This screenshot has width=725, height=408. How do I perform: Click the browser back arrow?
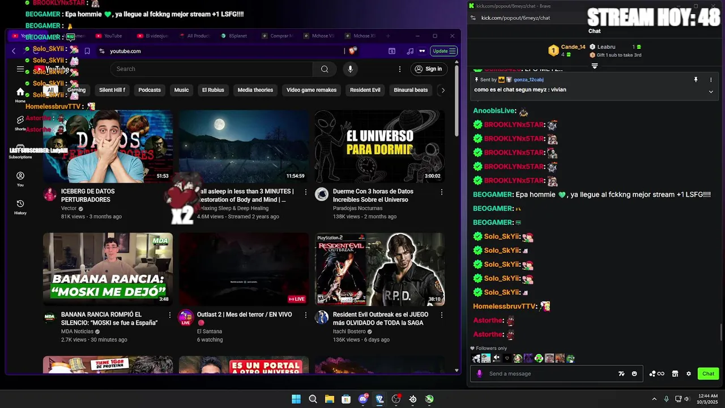tap(14, 51)
